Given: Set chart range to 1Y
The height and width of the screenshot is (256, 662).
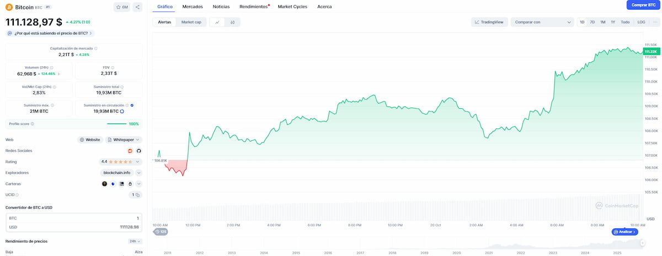Looking at the screenshot, I should [x=613, y=22].
